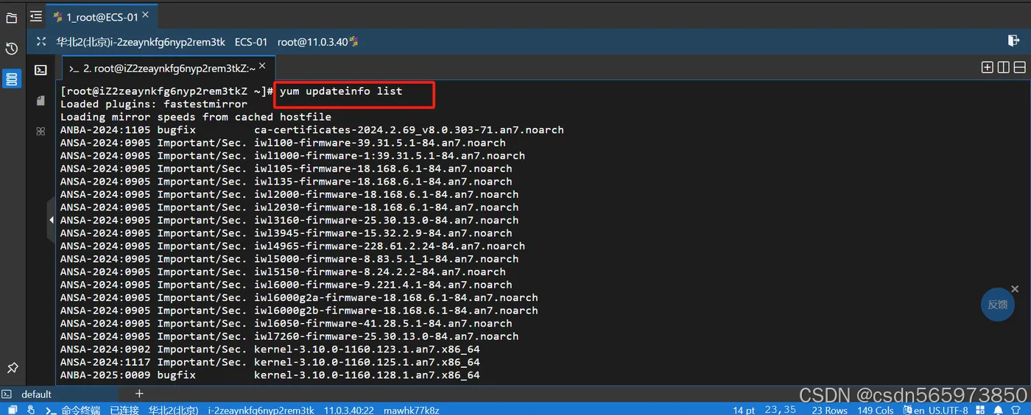
Task: Click the iwl3160-firmware-25.30.13.0 line
Action: point(289,220)
